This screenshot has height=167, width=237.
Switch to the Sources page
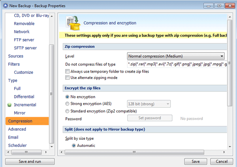pyautogui.click(x=16, y=56)
